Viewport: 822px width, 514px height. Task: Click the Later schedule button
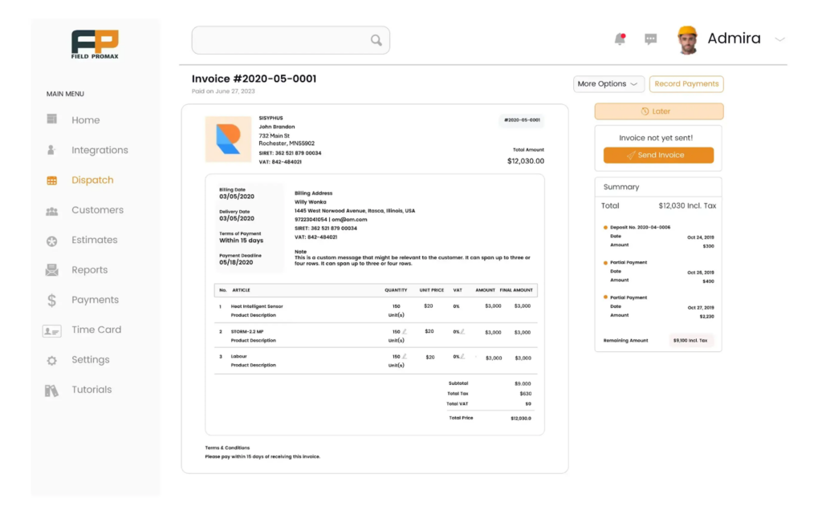click(x=657, y=111)
